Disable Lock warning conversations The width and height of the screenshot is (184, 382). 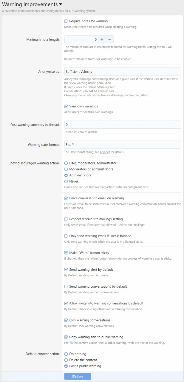pyautogui.click(x=66, y=320)
